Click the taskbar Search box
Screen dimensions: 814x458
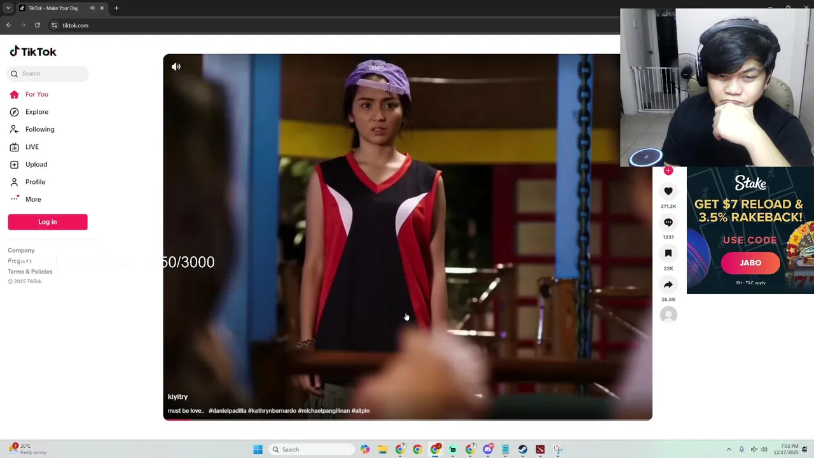click(312, 450)
